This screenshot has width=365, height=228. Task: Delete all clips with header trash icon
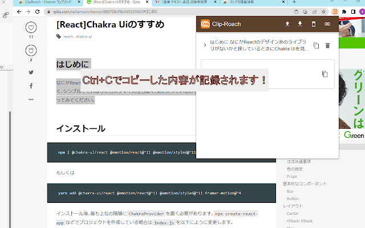[x=314, y=24]
